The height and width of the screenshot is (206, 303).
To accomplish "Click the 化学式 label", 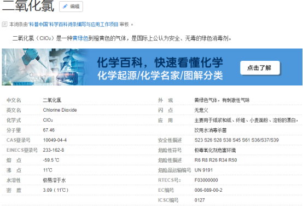I will click(x=14, y=120).
